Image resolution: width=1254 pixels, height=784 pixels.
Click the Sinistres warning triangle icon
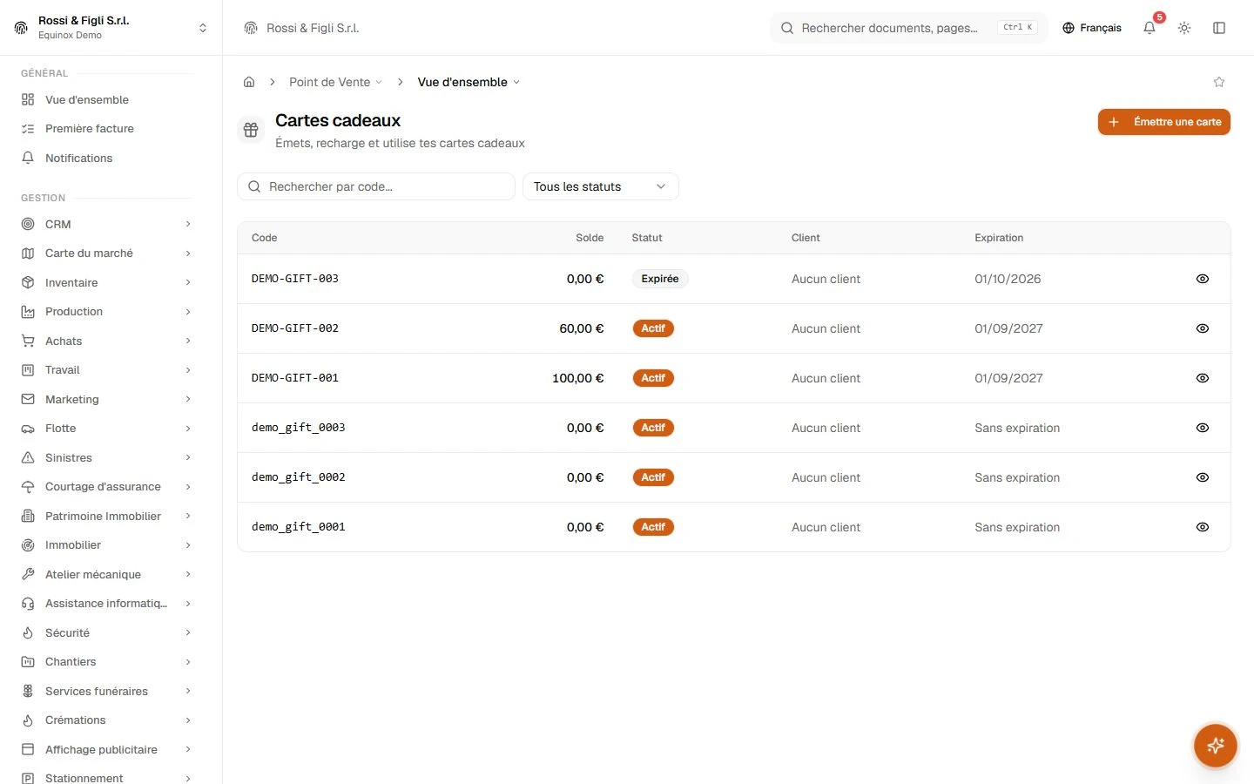(x=28, y=457)
